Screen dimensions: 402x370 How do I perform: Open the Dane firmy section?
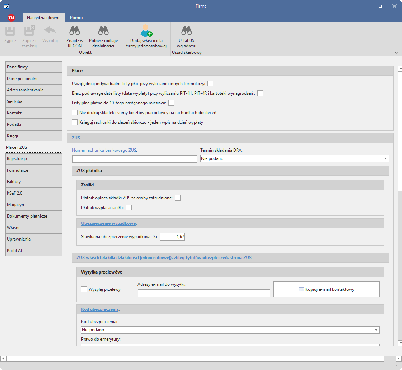34,67
